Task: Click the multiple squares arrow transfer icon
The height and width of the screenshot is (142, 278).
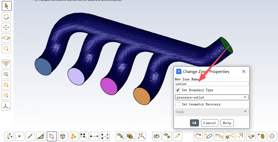Action: [105, 136]
